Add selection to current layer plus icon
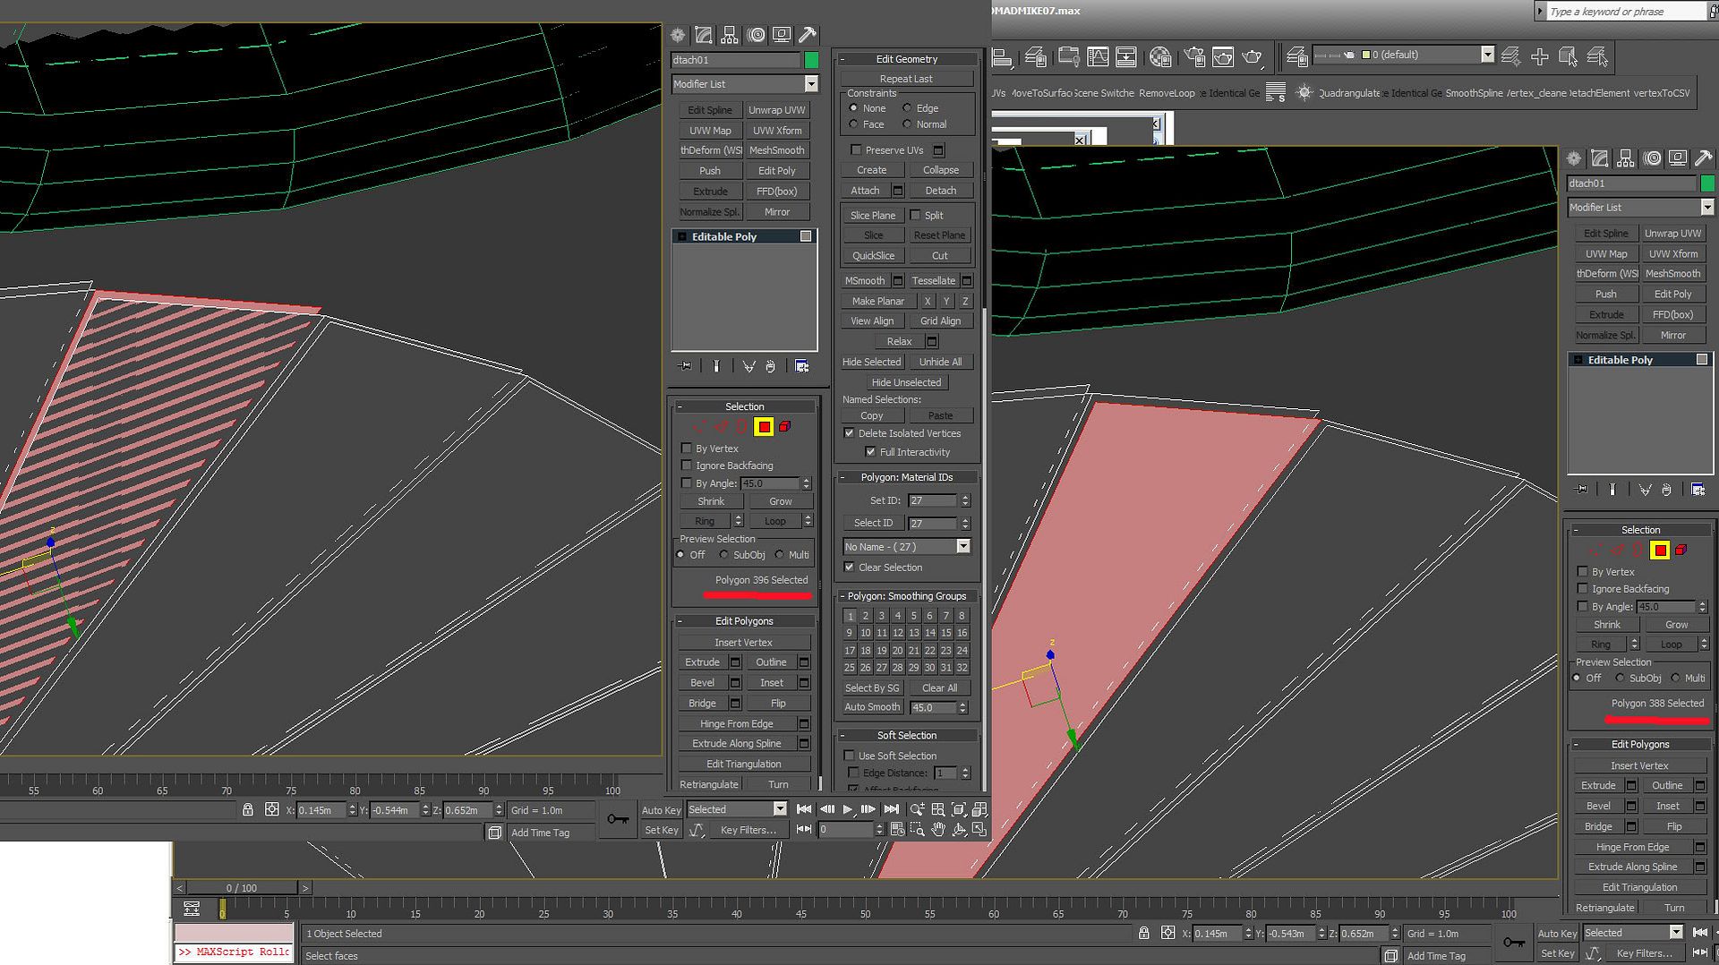 [1540, 56]
